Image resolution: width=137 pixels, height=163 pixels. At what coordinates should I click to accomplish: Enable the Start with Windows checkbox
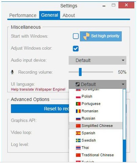tap(76, 36)
